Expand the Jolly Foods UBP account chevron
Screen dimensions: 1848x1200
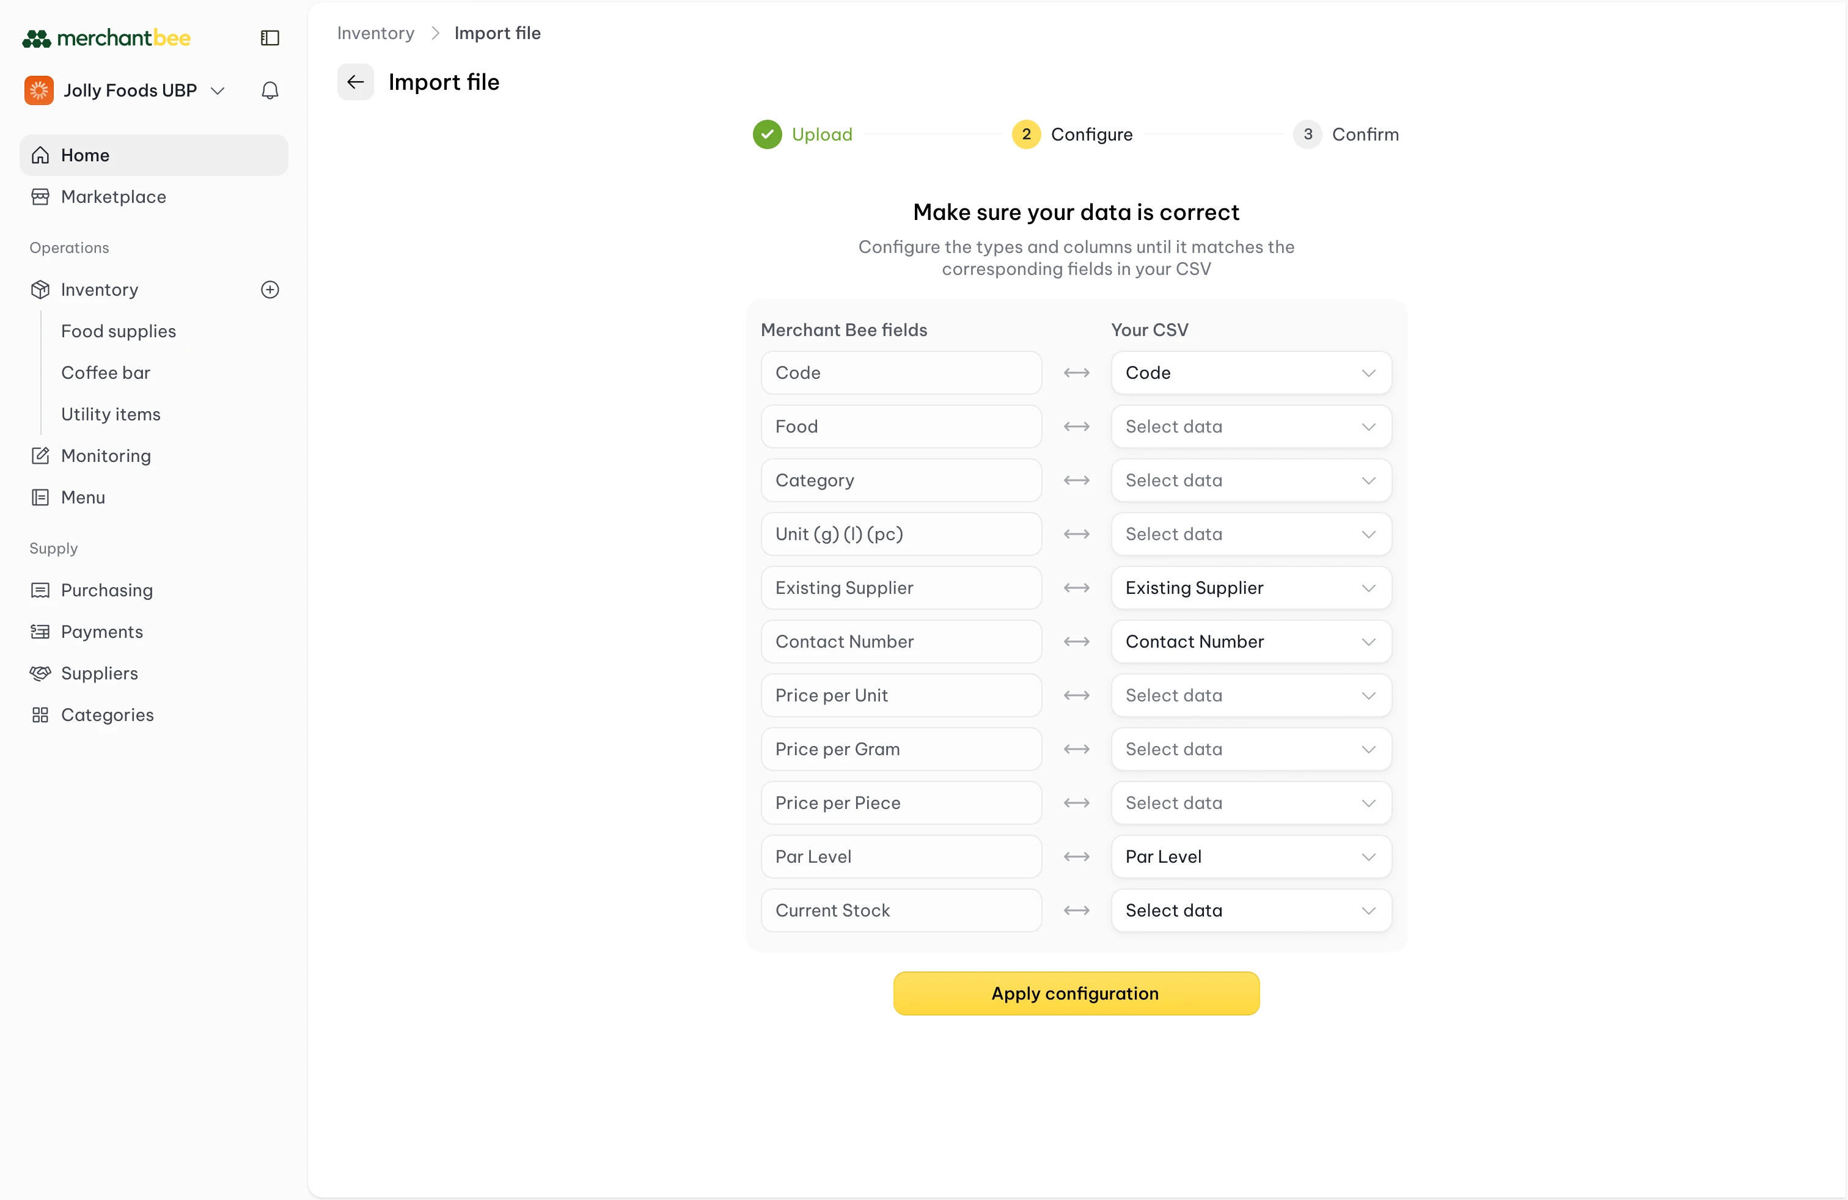(x=218, y=90)
